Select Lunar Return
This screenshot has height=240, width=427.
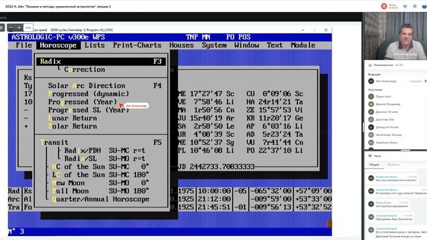[x=73, y=119]
